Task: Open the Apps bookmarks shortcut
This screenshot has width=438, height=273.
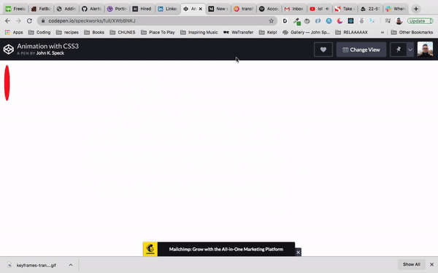Action: (14, 32)
